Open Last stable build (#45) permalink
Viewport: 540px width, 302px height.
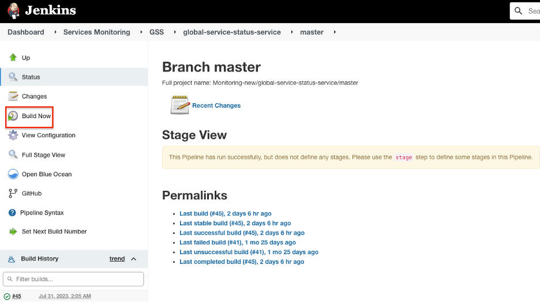pos(235,223)
